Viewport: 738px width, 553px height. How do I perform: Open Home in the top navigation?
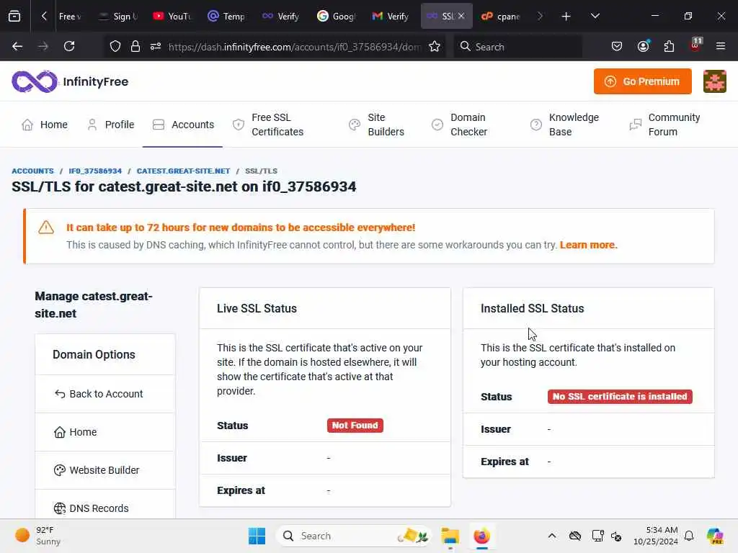45,125
